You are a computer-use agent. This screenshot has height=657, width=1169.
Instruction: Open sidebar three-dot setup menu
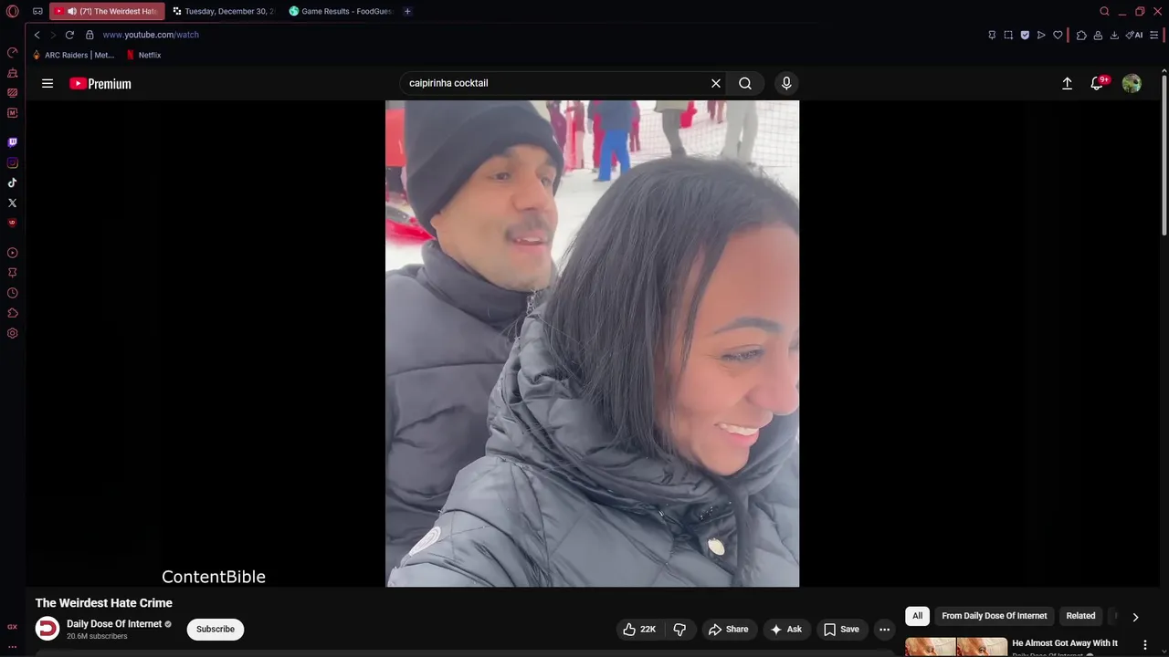12,647
